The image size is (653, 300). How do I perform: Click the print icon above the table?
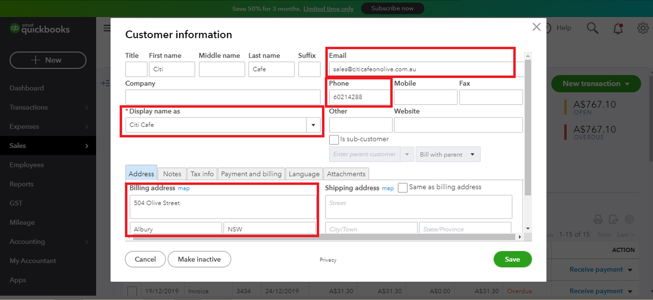tap(598, 219)
